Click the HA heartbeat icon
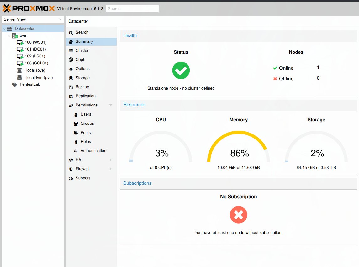Viewport: 359px width, 267px height. point(71,160)
